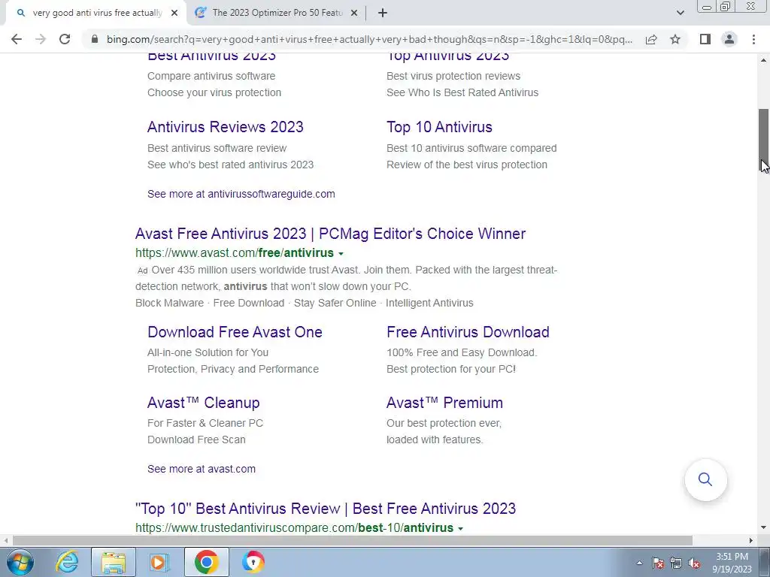Click the address bar URL field
Image resolution: width=770 pixels, height=577 pixels.
369,39
